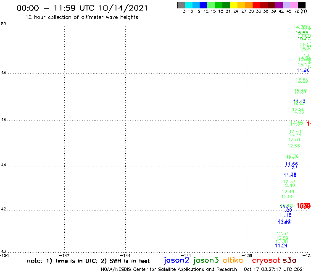Click the blue 11.96 wave height value

[x=303, y=70]
